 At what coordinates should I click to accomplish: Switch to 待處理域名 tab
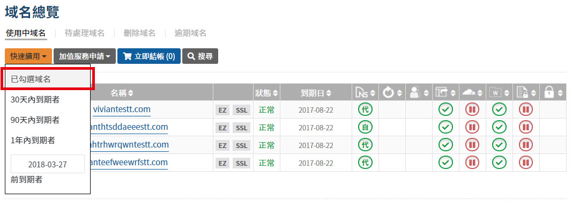tap(85, 33)
